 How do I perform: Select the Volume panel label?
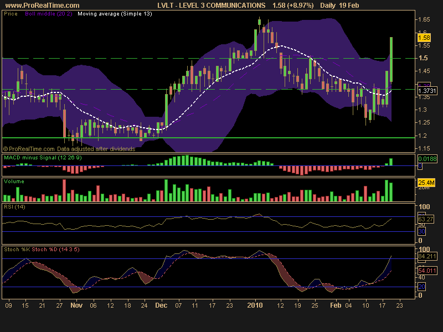14,181
